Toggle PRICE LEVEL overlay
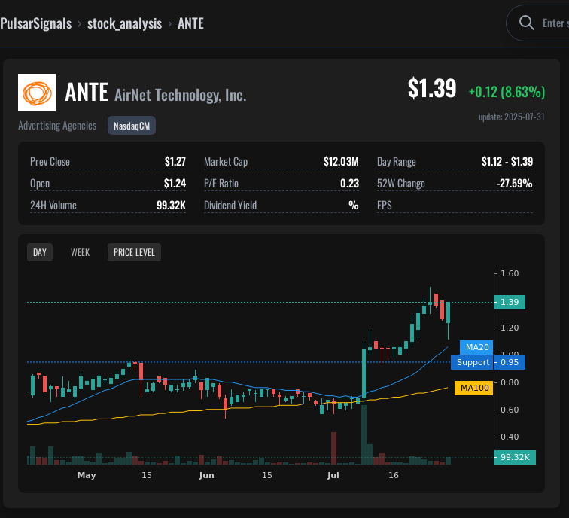This screenshot has height=518, width=569. coord(134,252)
